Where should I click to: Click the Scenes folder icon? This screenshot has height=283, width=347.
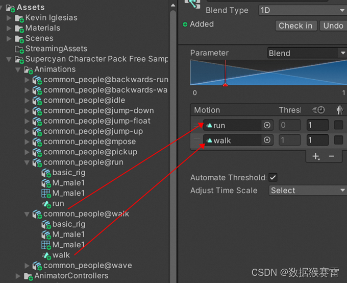click(19, 39)
